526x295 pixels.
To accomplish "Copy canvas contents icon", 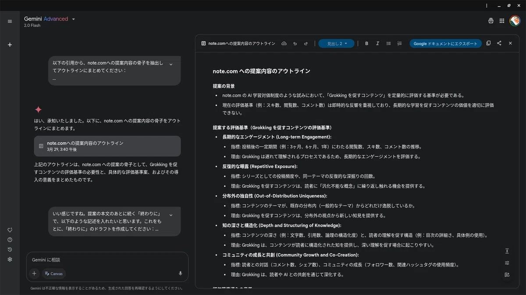I will [x=488, y=43].
